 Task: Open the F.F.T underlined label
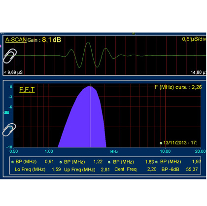point(27,90)
